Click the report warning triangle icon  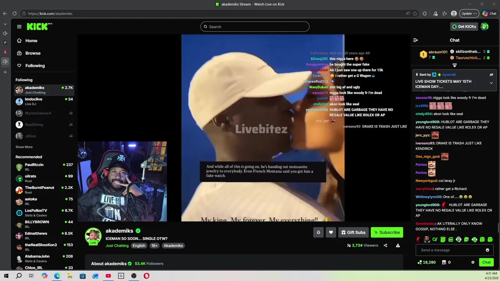pyautogui.click(x=398, y=245)
